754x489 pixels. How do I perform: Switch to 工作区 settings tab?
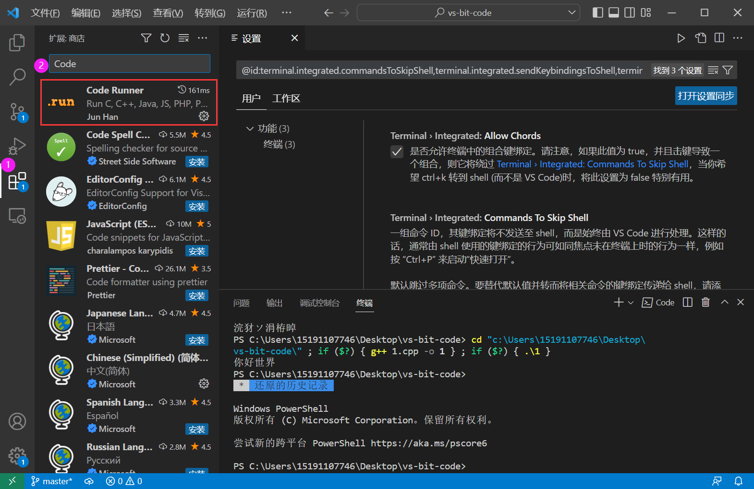286,98
